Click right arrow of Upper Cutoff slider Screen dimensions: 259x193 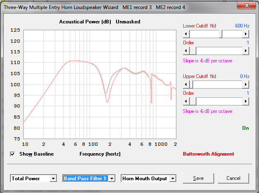[x=246, y=84]
